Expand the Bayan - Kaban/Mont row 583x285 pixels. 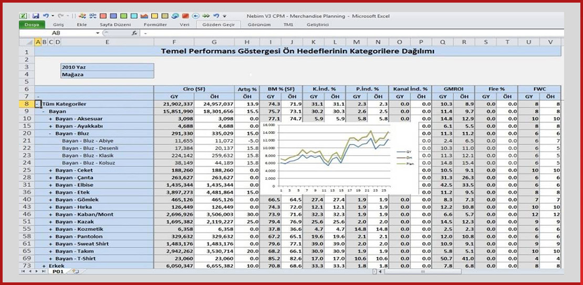tap(51, 214)
